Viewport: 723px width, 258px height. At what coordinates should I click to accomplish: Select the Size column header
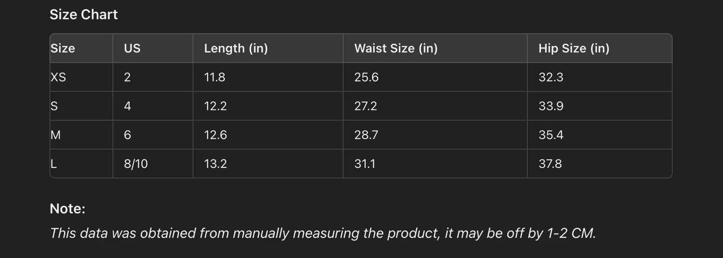(63, 48)
